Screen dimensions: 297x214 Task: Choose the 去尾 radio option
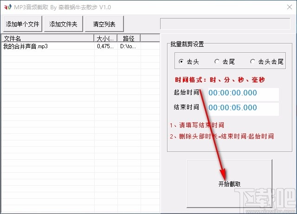click(x=225, y=62)
